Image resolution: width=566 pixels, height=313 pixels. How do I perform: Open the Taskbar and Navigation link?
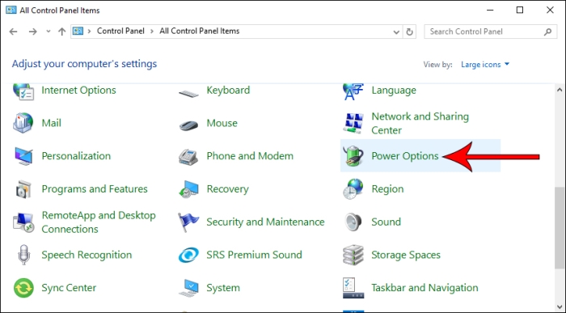pyautogui.click(x=424, y=288)
